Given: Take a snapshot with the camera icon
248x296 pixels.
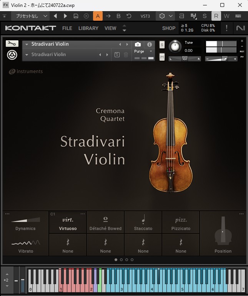Looking at the screenshot, I should [138, 45].
